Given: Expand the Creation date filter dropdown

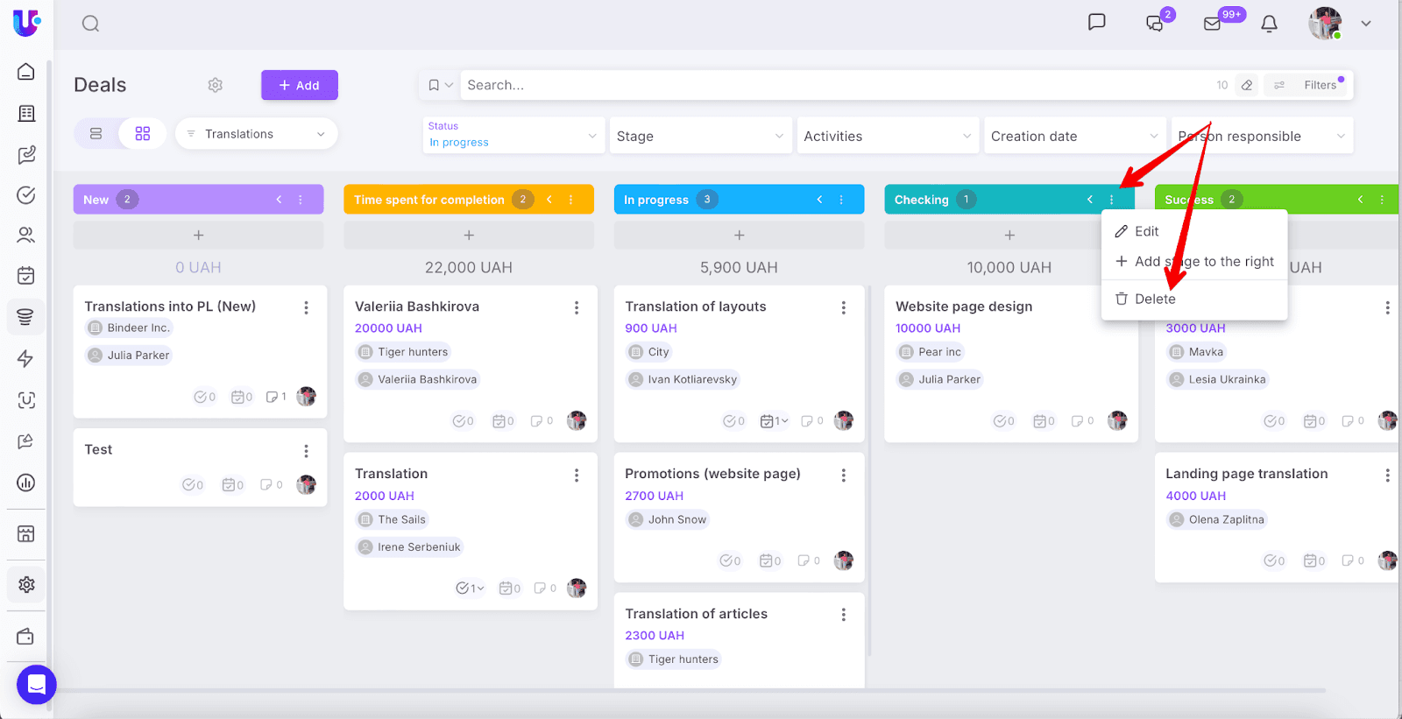Looking at the screenshot, I should (1074, 137).
